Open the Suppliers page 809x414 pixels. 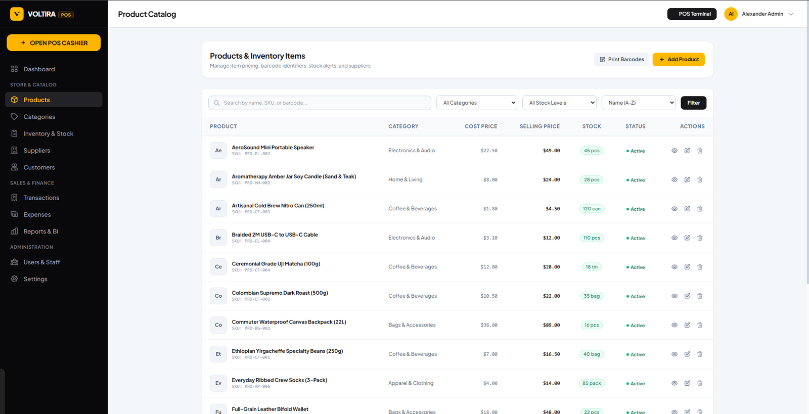click(x=54, y=151)
